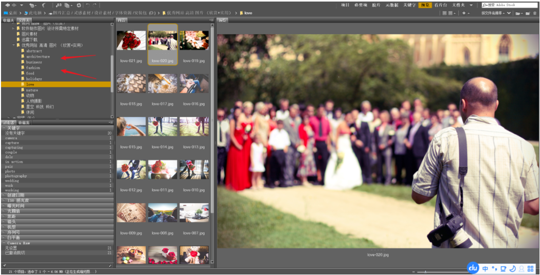Click the trash delete icon
Viewport: 540px width, 275px height.
coord(535,13)
